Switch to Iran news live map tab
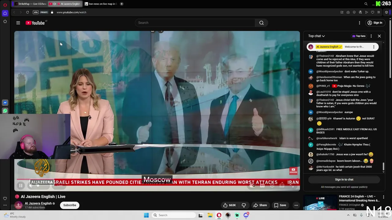Screen dimensions: 392x220 point(100,4)
